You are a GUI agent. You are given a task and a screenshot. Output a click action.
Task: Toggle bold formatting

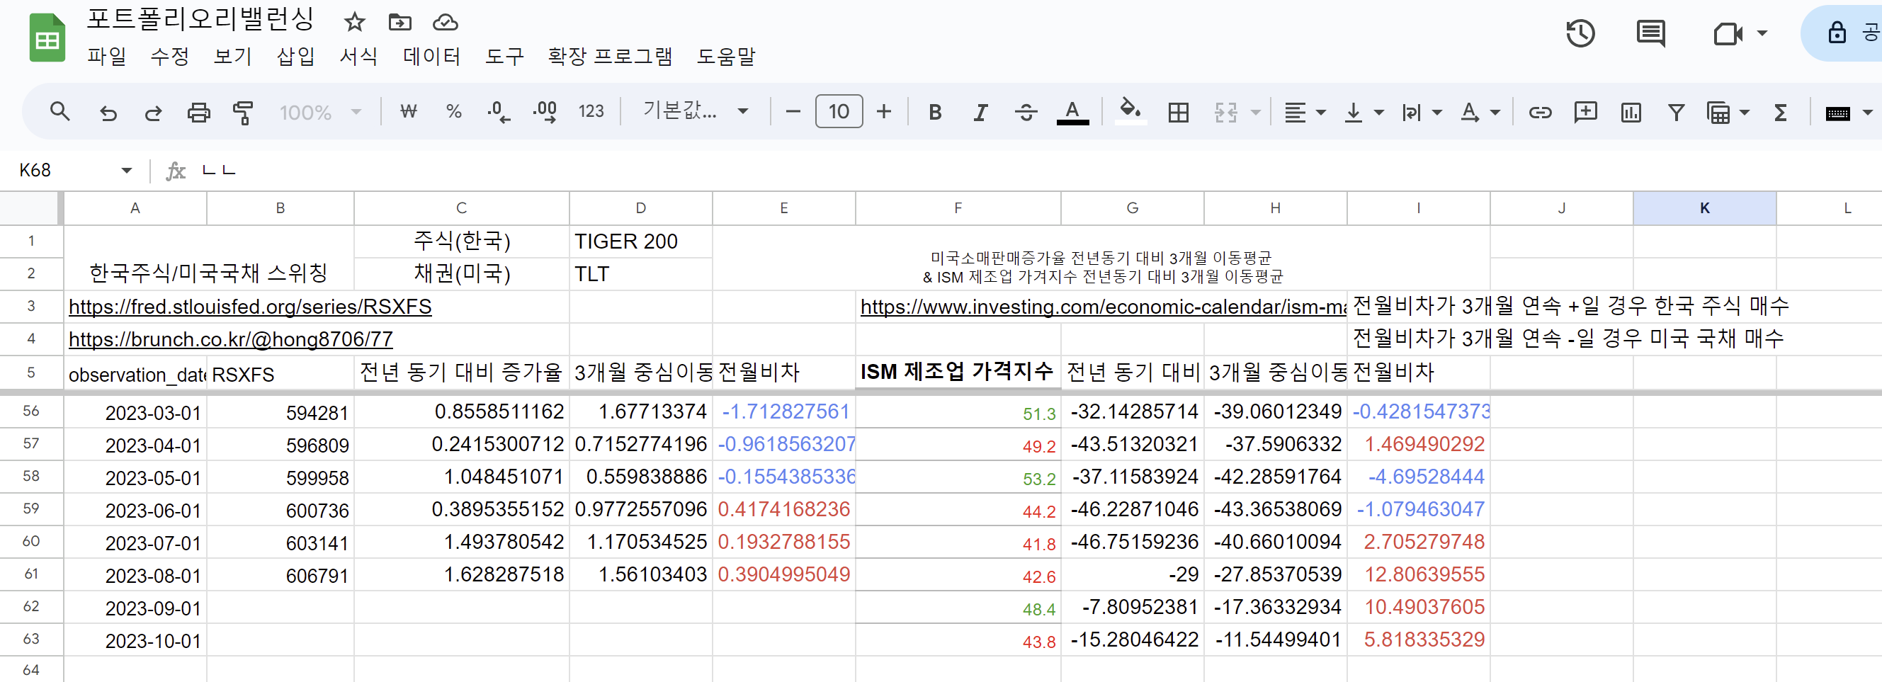[x=935, y=112]
